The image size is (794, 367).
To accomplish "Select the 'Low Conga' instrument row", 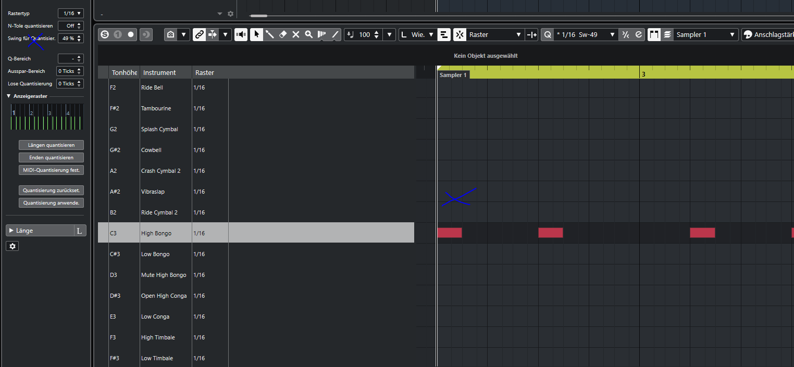I will (x=256, y=317).
